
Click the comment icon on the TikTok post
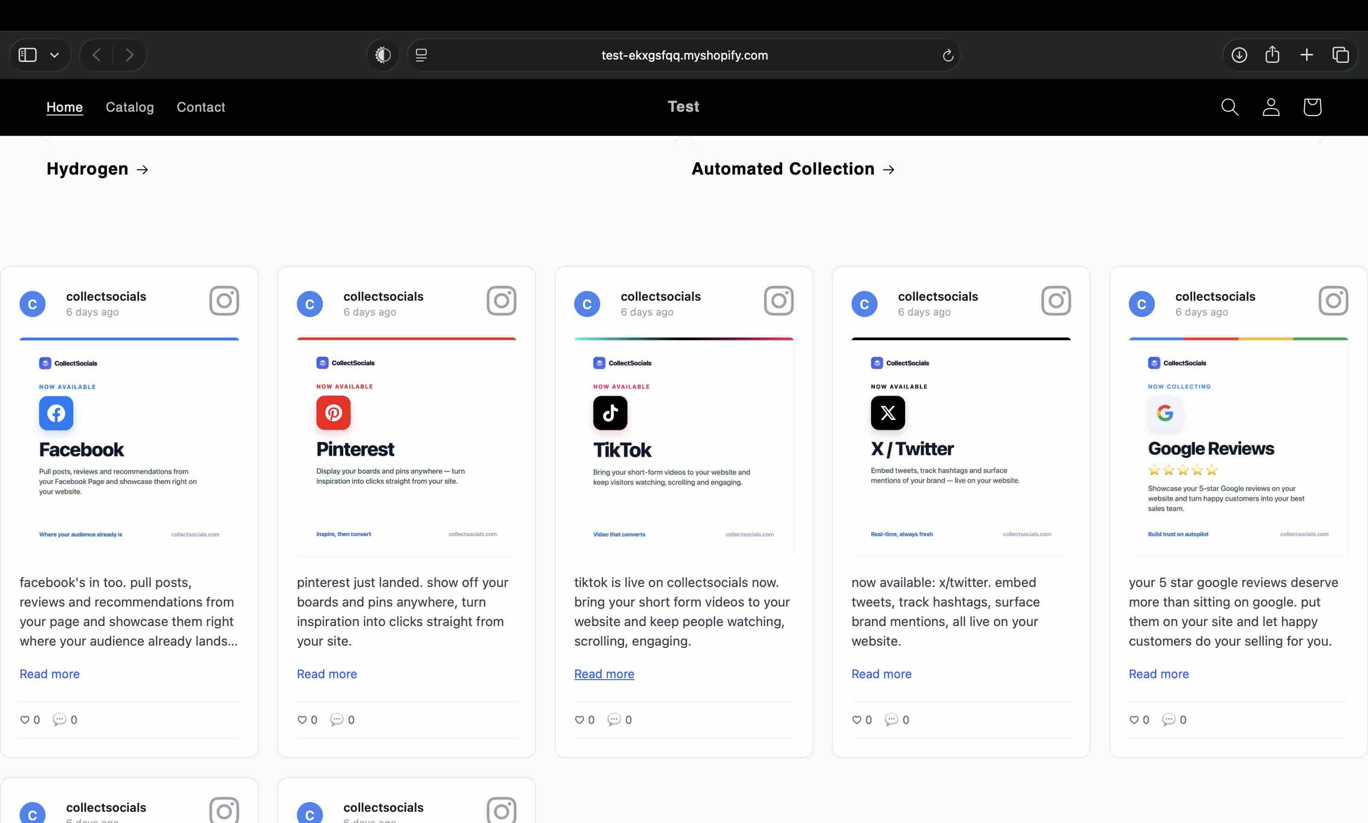(x=614, y=719)
